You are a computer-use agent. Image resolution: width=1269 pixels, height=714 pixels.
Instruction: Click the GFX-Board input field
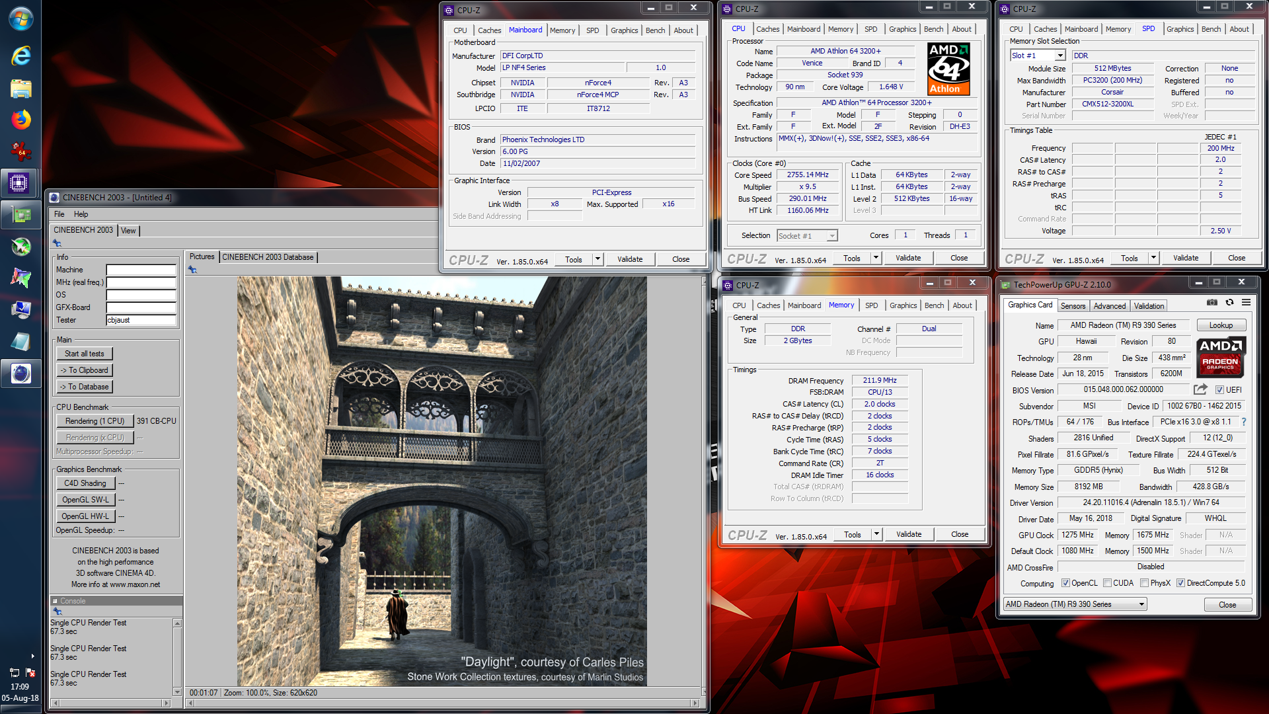pyautogui.click(x=141, y=307)
